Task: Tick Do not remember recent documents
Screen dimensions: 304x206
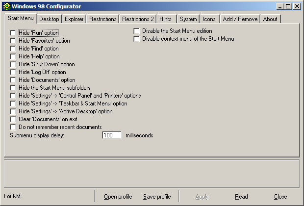Action: [x=13, y=127]
